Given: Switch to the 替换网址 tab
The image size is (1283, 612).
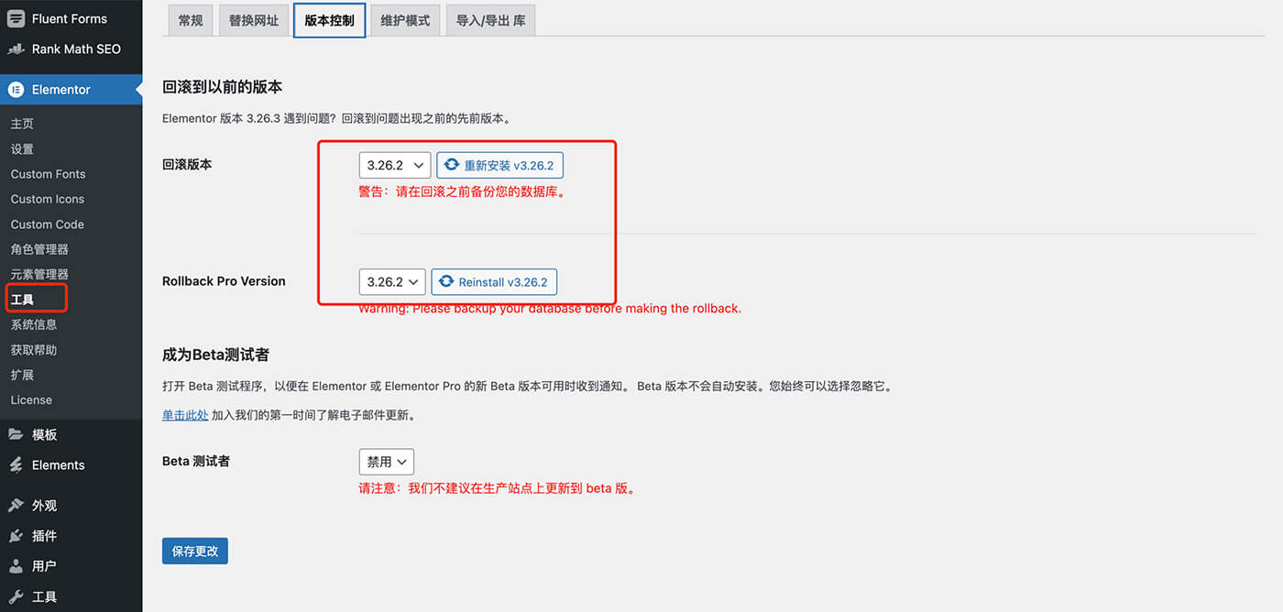Looking at the screenshot, I should pyautogui.click(x=253, y=20).
